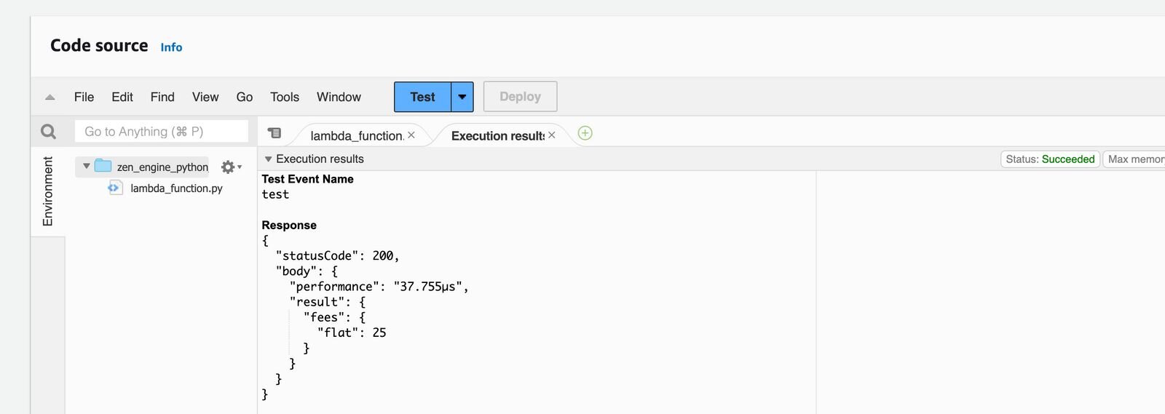The width and height of the screenshot is (1165, 414).
Task: Collapse the zen_engine_python folder tree
Action: click(x=87, y=167)
